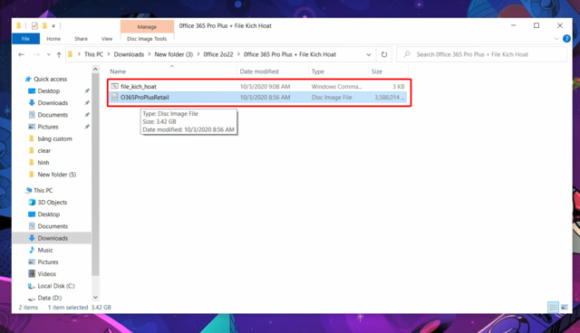Click the Refresh button beside address bar
This screenshot has height=333, width=580.
coord(384,54)
